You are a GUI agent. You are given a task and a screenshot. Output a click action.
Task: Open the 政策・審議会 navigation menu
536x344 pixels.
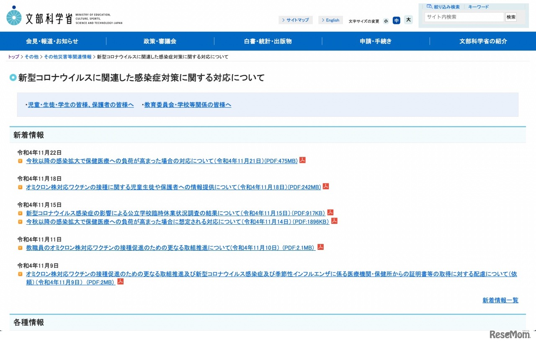(160, 41)
